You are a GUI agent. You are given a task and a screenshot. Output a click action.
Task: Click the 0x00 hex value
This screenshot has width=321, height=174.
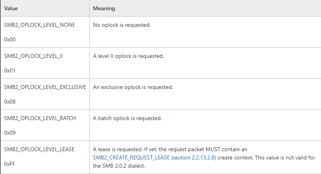tap(10, 40)
